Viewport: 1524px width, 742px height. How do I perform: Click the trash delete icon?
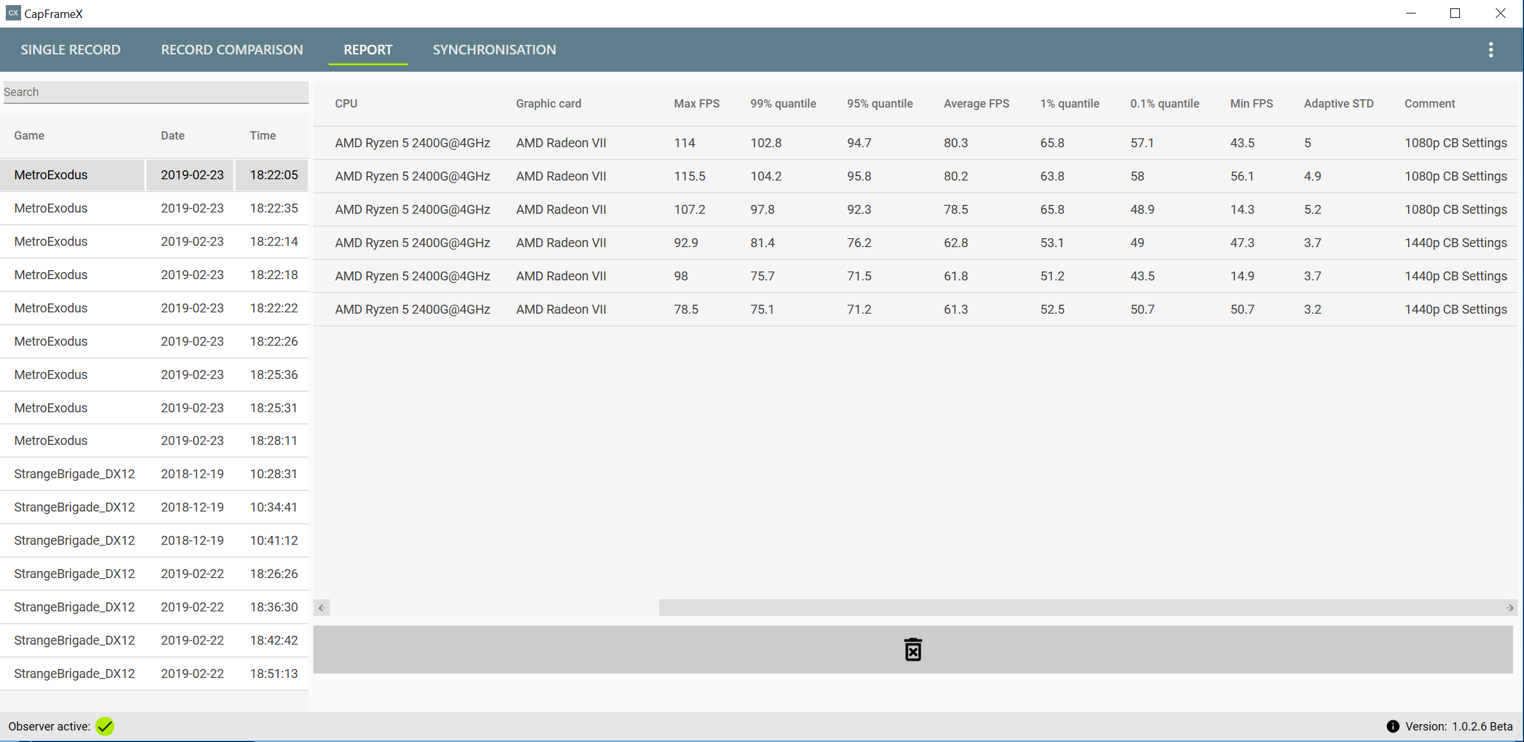click(x=912, y=649)
